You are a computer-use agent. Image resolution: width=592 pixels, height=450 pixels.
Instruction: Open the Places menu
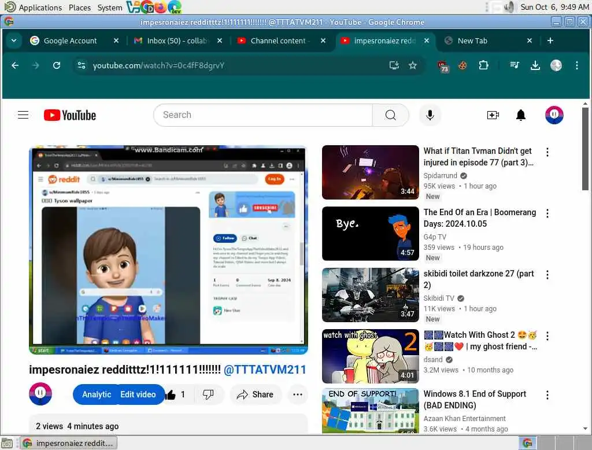80,8
